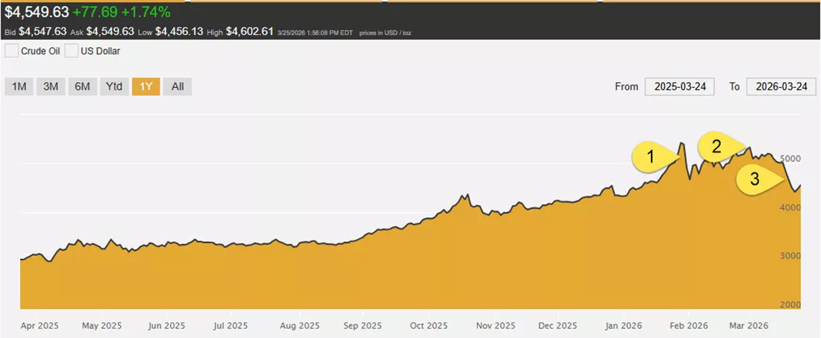This screenshot has width=821, height=338.
Task: Edit the From date field
Action: 680,87
